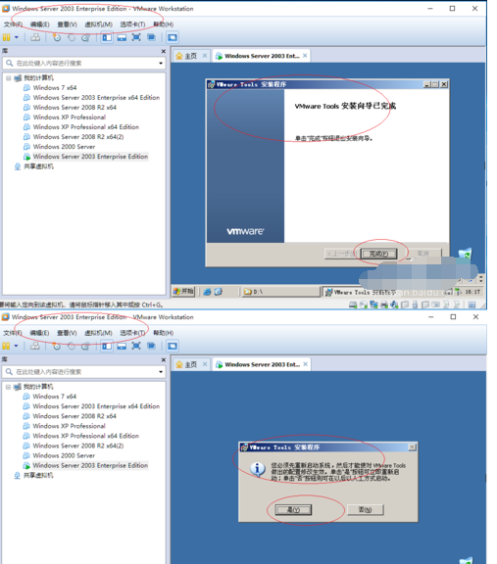Toggle full screen mode in restart-prompt window
This screenshot has height=564, width=497.
136,346
